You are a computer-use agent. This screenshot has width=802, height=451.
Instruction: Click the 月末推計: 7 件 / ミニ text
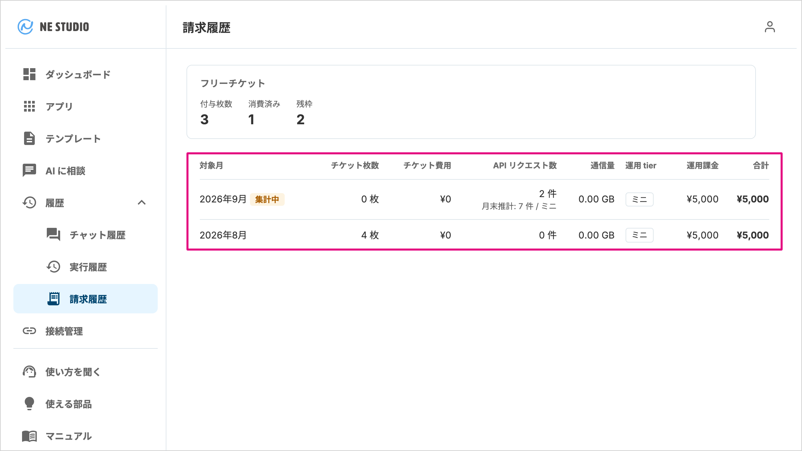coord(519,206)
